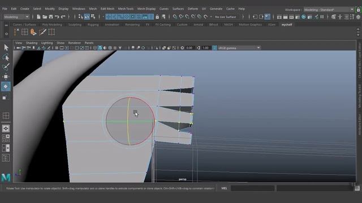Click the Redo arrow icon
Screen dimensions: 362x203
coord(63,17)
